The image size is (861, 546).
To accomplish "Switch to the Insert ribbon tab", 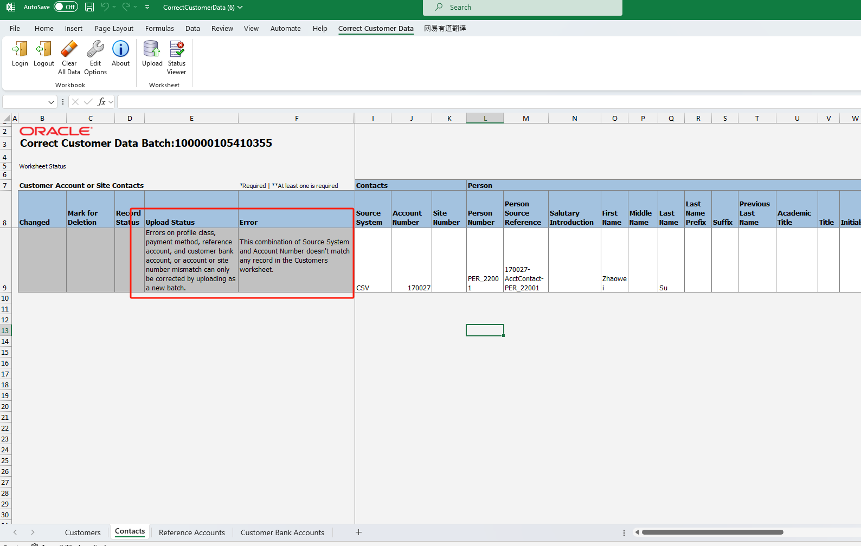I will (74, 29).
